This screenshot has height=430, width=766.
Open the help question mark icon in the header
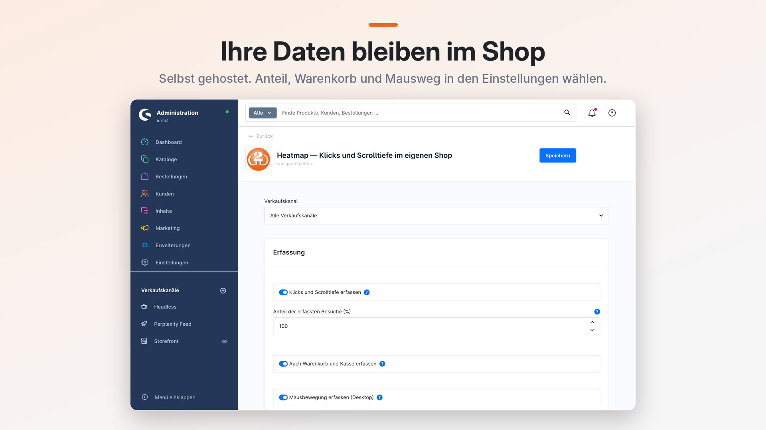612,113
